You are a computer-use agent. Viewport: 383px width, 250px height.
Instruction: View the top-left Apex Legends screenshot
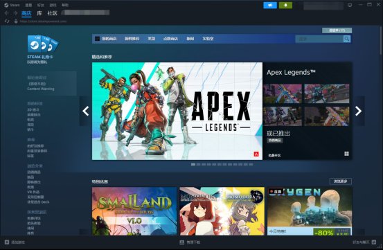pyautogui.click(x=283, y=93)
